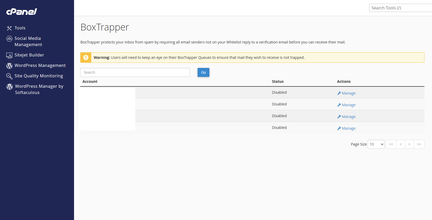The height and width of the screenshot is (220, 432).
Task: Click the Account column header
Action: [90, 81]
